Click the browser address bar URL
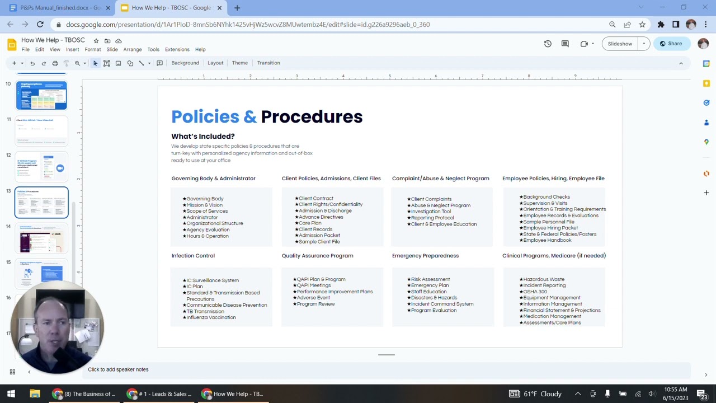Image resolution: width=716 pixels, height=403 pixels. pos(248,25)
